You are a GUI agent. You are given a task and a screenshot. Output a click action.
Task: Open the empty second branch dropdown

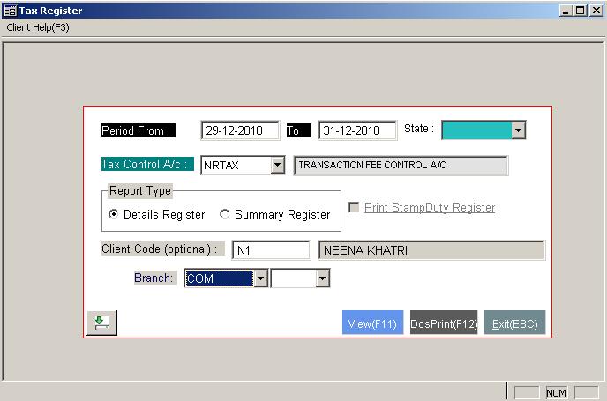pos(322,278)
